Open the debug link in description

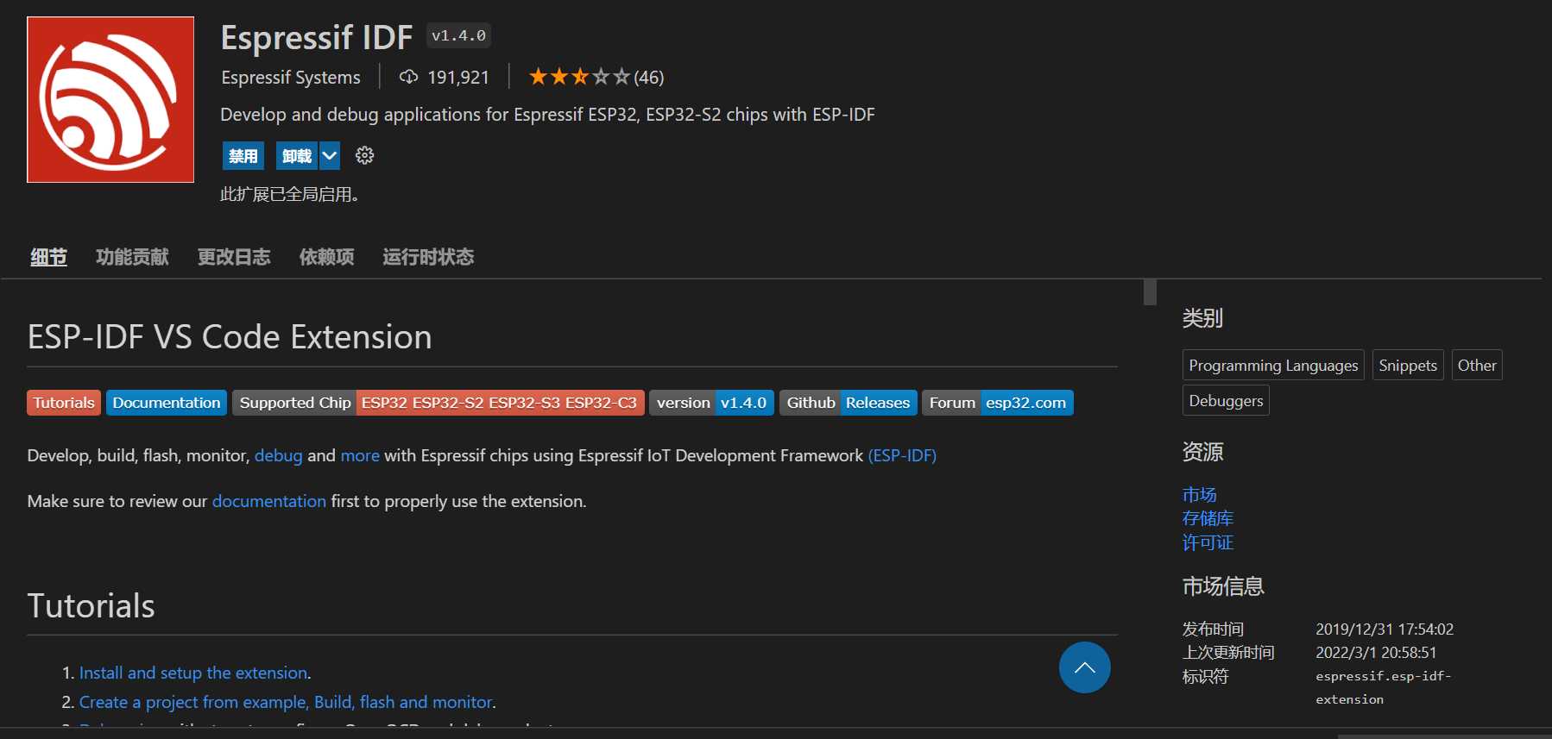[278, 455]
